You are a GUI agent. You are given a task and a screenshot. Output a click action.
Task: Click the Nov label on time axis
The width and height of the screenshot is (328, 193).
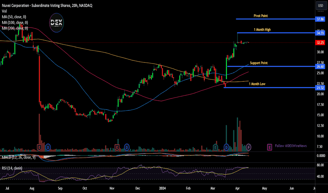pyautogui.click(x=112, y=188)
